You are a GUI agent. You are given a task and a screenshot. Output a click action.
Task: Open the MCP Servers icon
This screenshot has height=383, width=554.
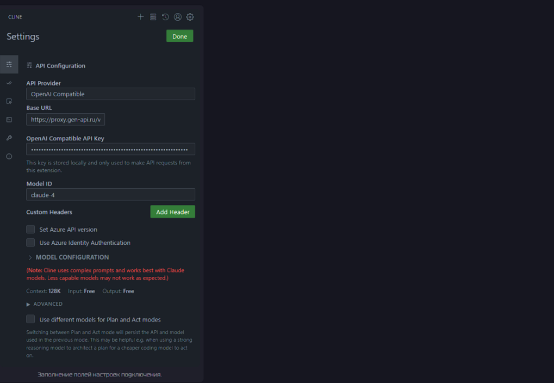click(153, 17)
